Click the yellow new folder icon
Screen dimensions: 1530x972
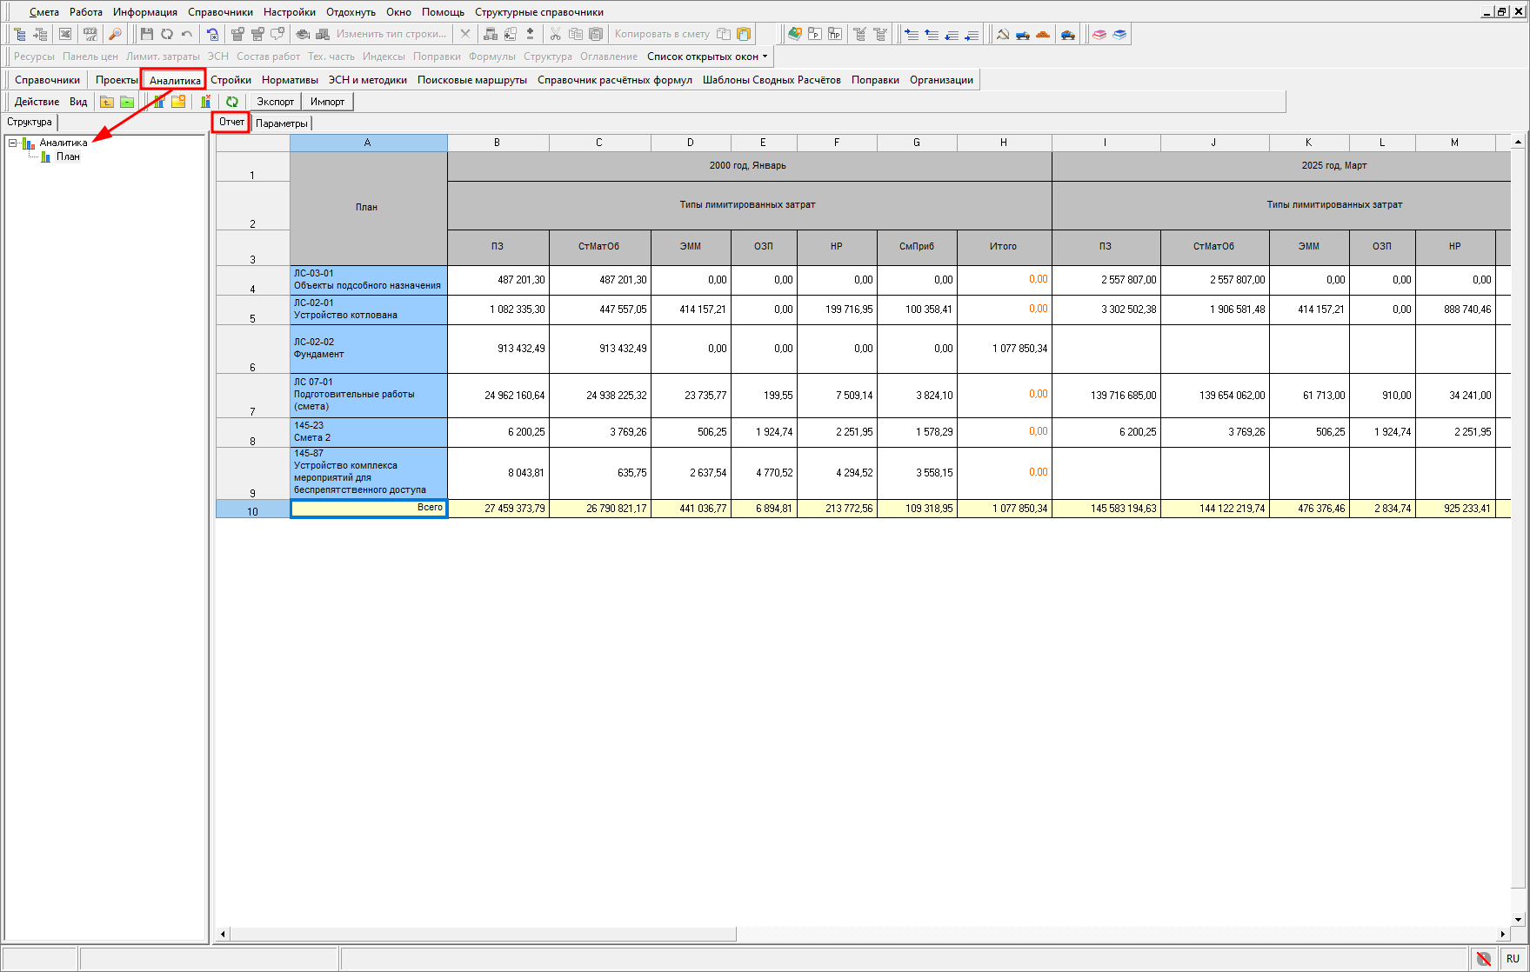[178, 102]
